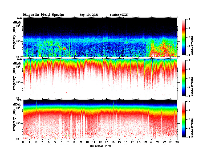
Task: Click hour tick label 6 on time axis
Action: tap(62, 142)
